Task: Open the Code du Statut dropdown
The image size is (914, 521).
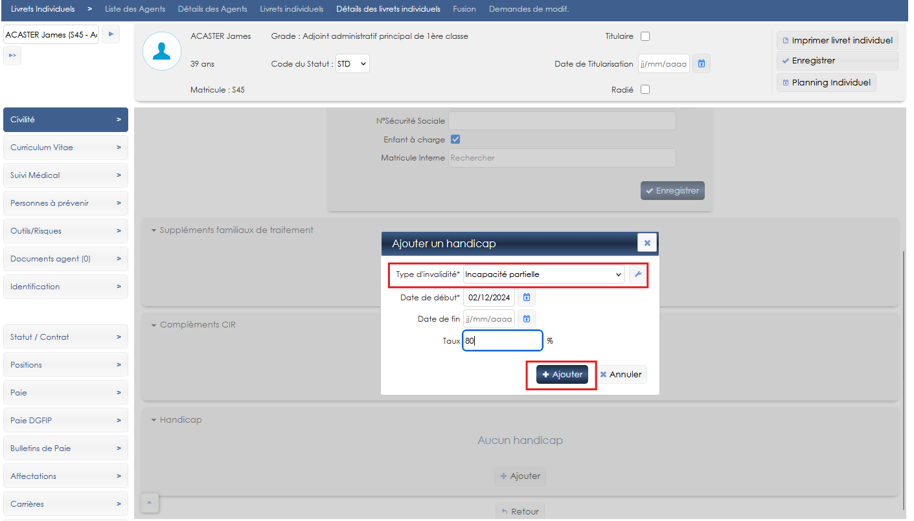Action: coord(352,64)
